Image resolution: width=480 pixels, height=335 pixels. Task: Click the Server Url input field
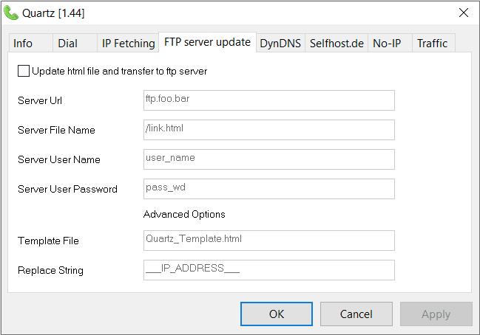pos(268,100)
